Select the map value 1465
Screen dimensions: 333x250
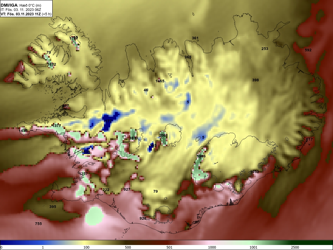pyautogui.click(x=160, y=81)
